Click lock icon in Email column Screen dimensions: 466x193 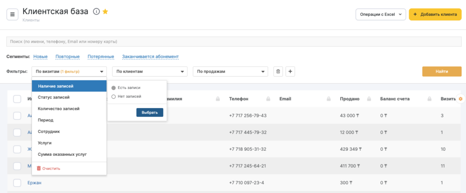(329, 99)
